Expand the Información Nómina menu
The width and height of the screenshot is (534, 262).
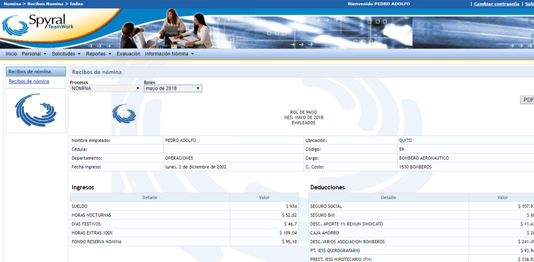click(169, 54)
